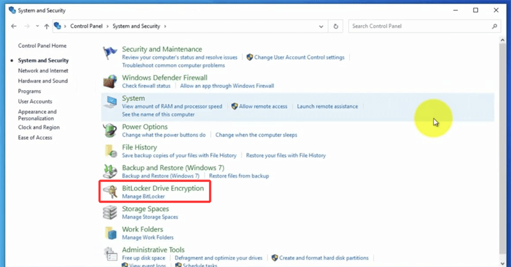Click shield icon beside Change User Account Control
This screenshot has width=511, height=267.
[250, 57]
